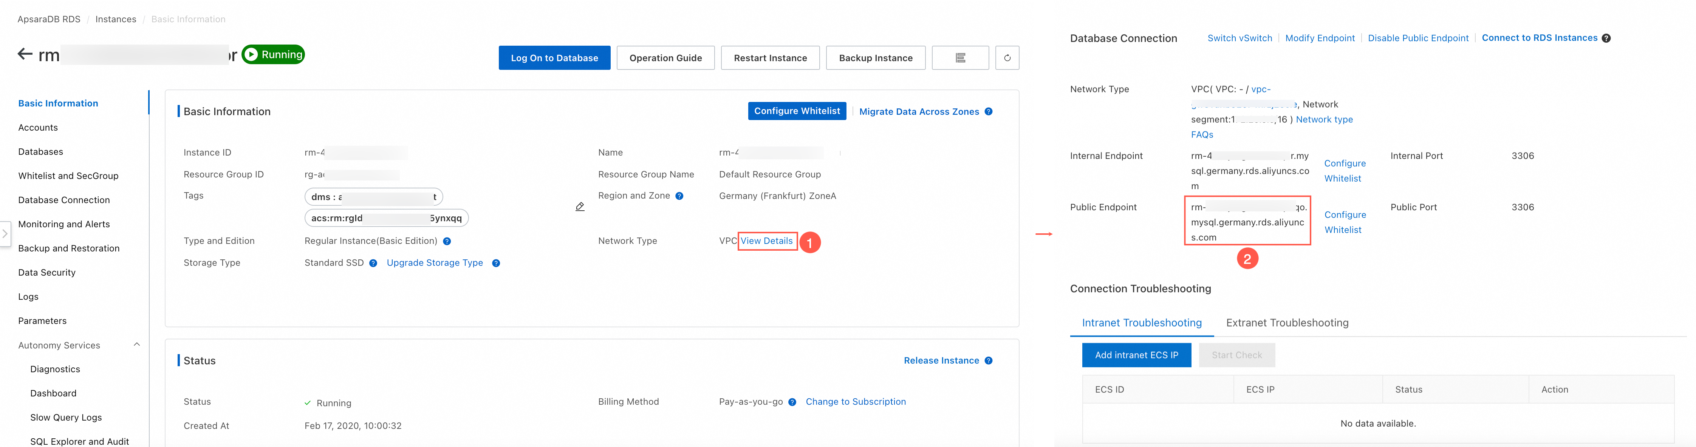Select the internal endpoint address text
The width and height of the screenshot is (1696, 447).
pyautogui.click(x=1250, y=171)
